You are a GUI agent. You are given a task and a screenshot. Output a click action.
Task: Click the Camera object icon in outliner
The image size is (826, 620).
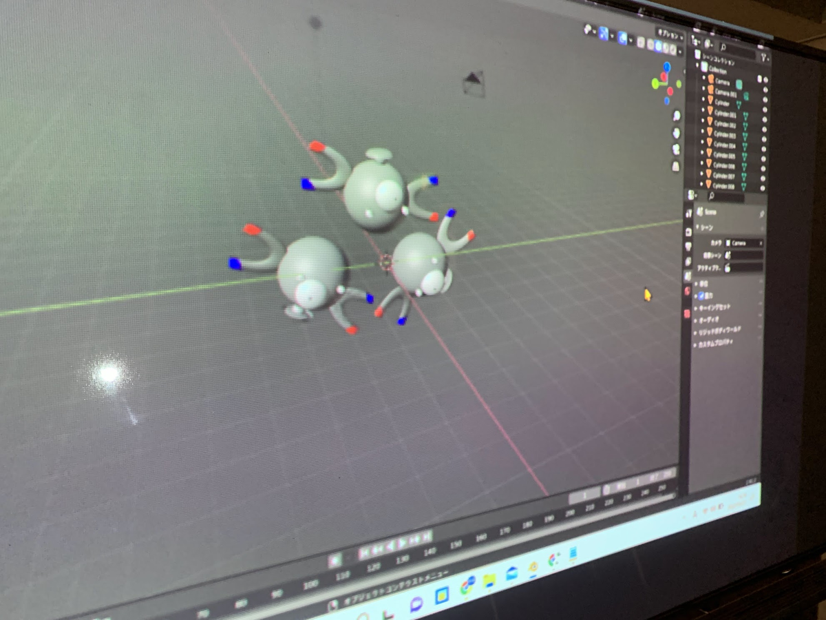click(x=711, y=79)
